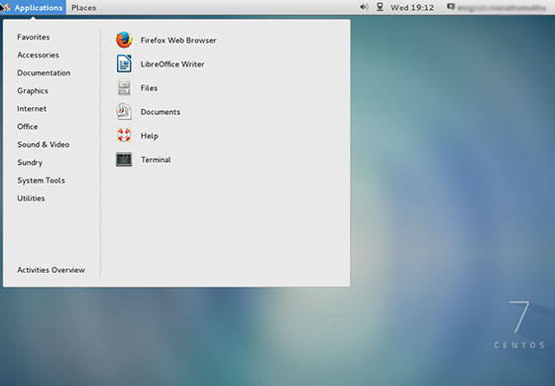This screenshot has height=386, width=555.
Task: Click the chat status icon near username
Action: pos(451,7)
